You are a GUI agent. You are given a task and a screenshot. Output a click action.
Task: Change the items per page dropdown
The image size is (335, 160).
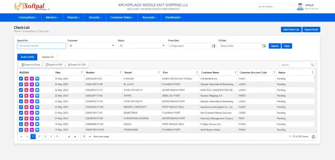pos(87,136)
